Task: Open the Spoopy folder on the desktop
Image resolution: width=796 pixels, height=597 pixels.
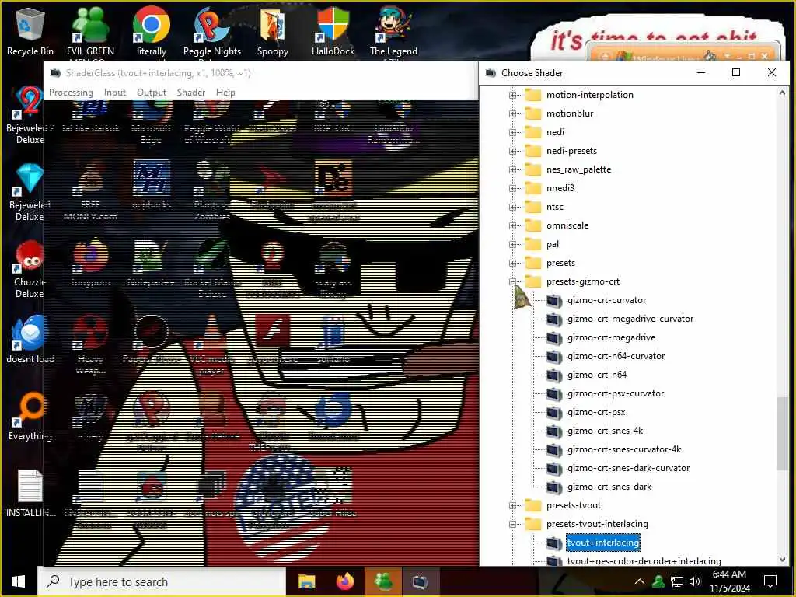Action: pos(273,31)
